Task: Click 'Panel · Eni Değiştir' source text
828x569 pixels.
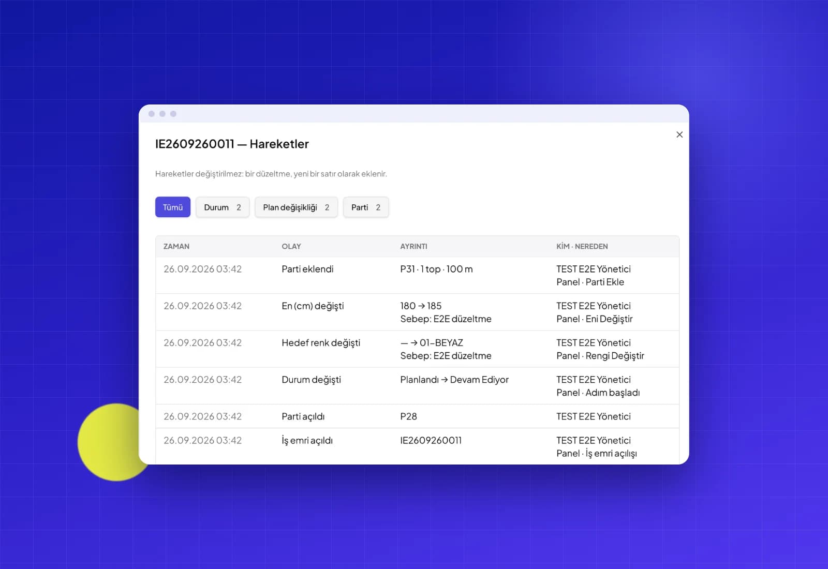Action: pyautogui.click(x=595, y=319)
